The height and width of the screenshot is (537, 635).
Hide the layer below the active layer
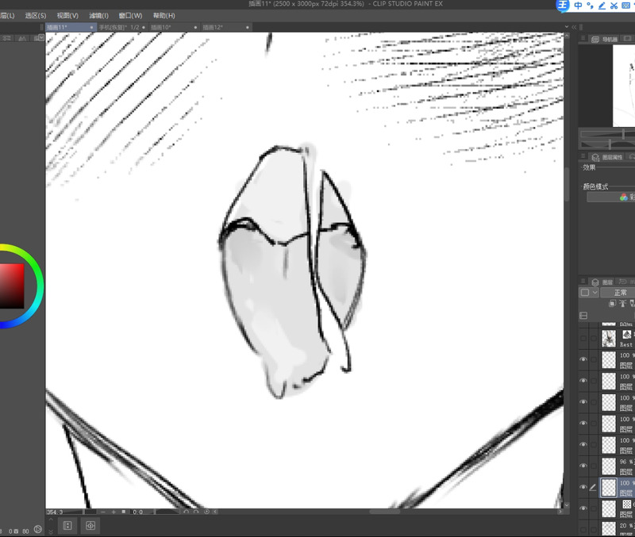(x=583, y=508)
